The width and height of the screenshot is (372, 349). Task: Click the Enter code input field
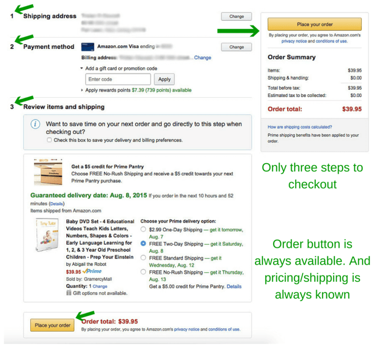pyautogui.click(x=118, y=79)
